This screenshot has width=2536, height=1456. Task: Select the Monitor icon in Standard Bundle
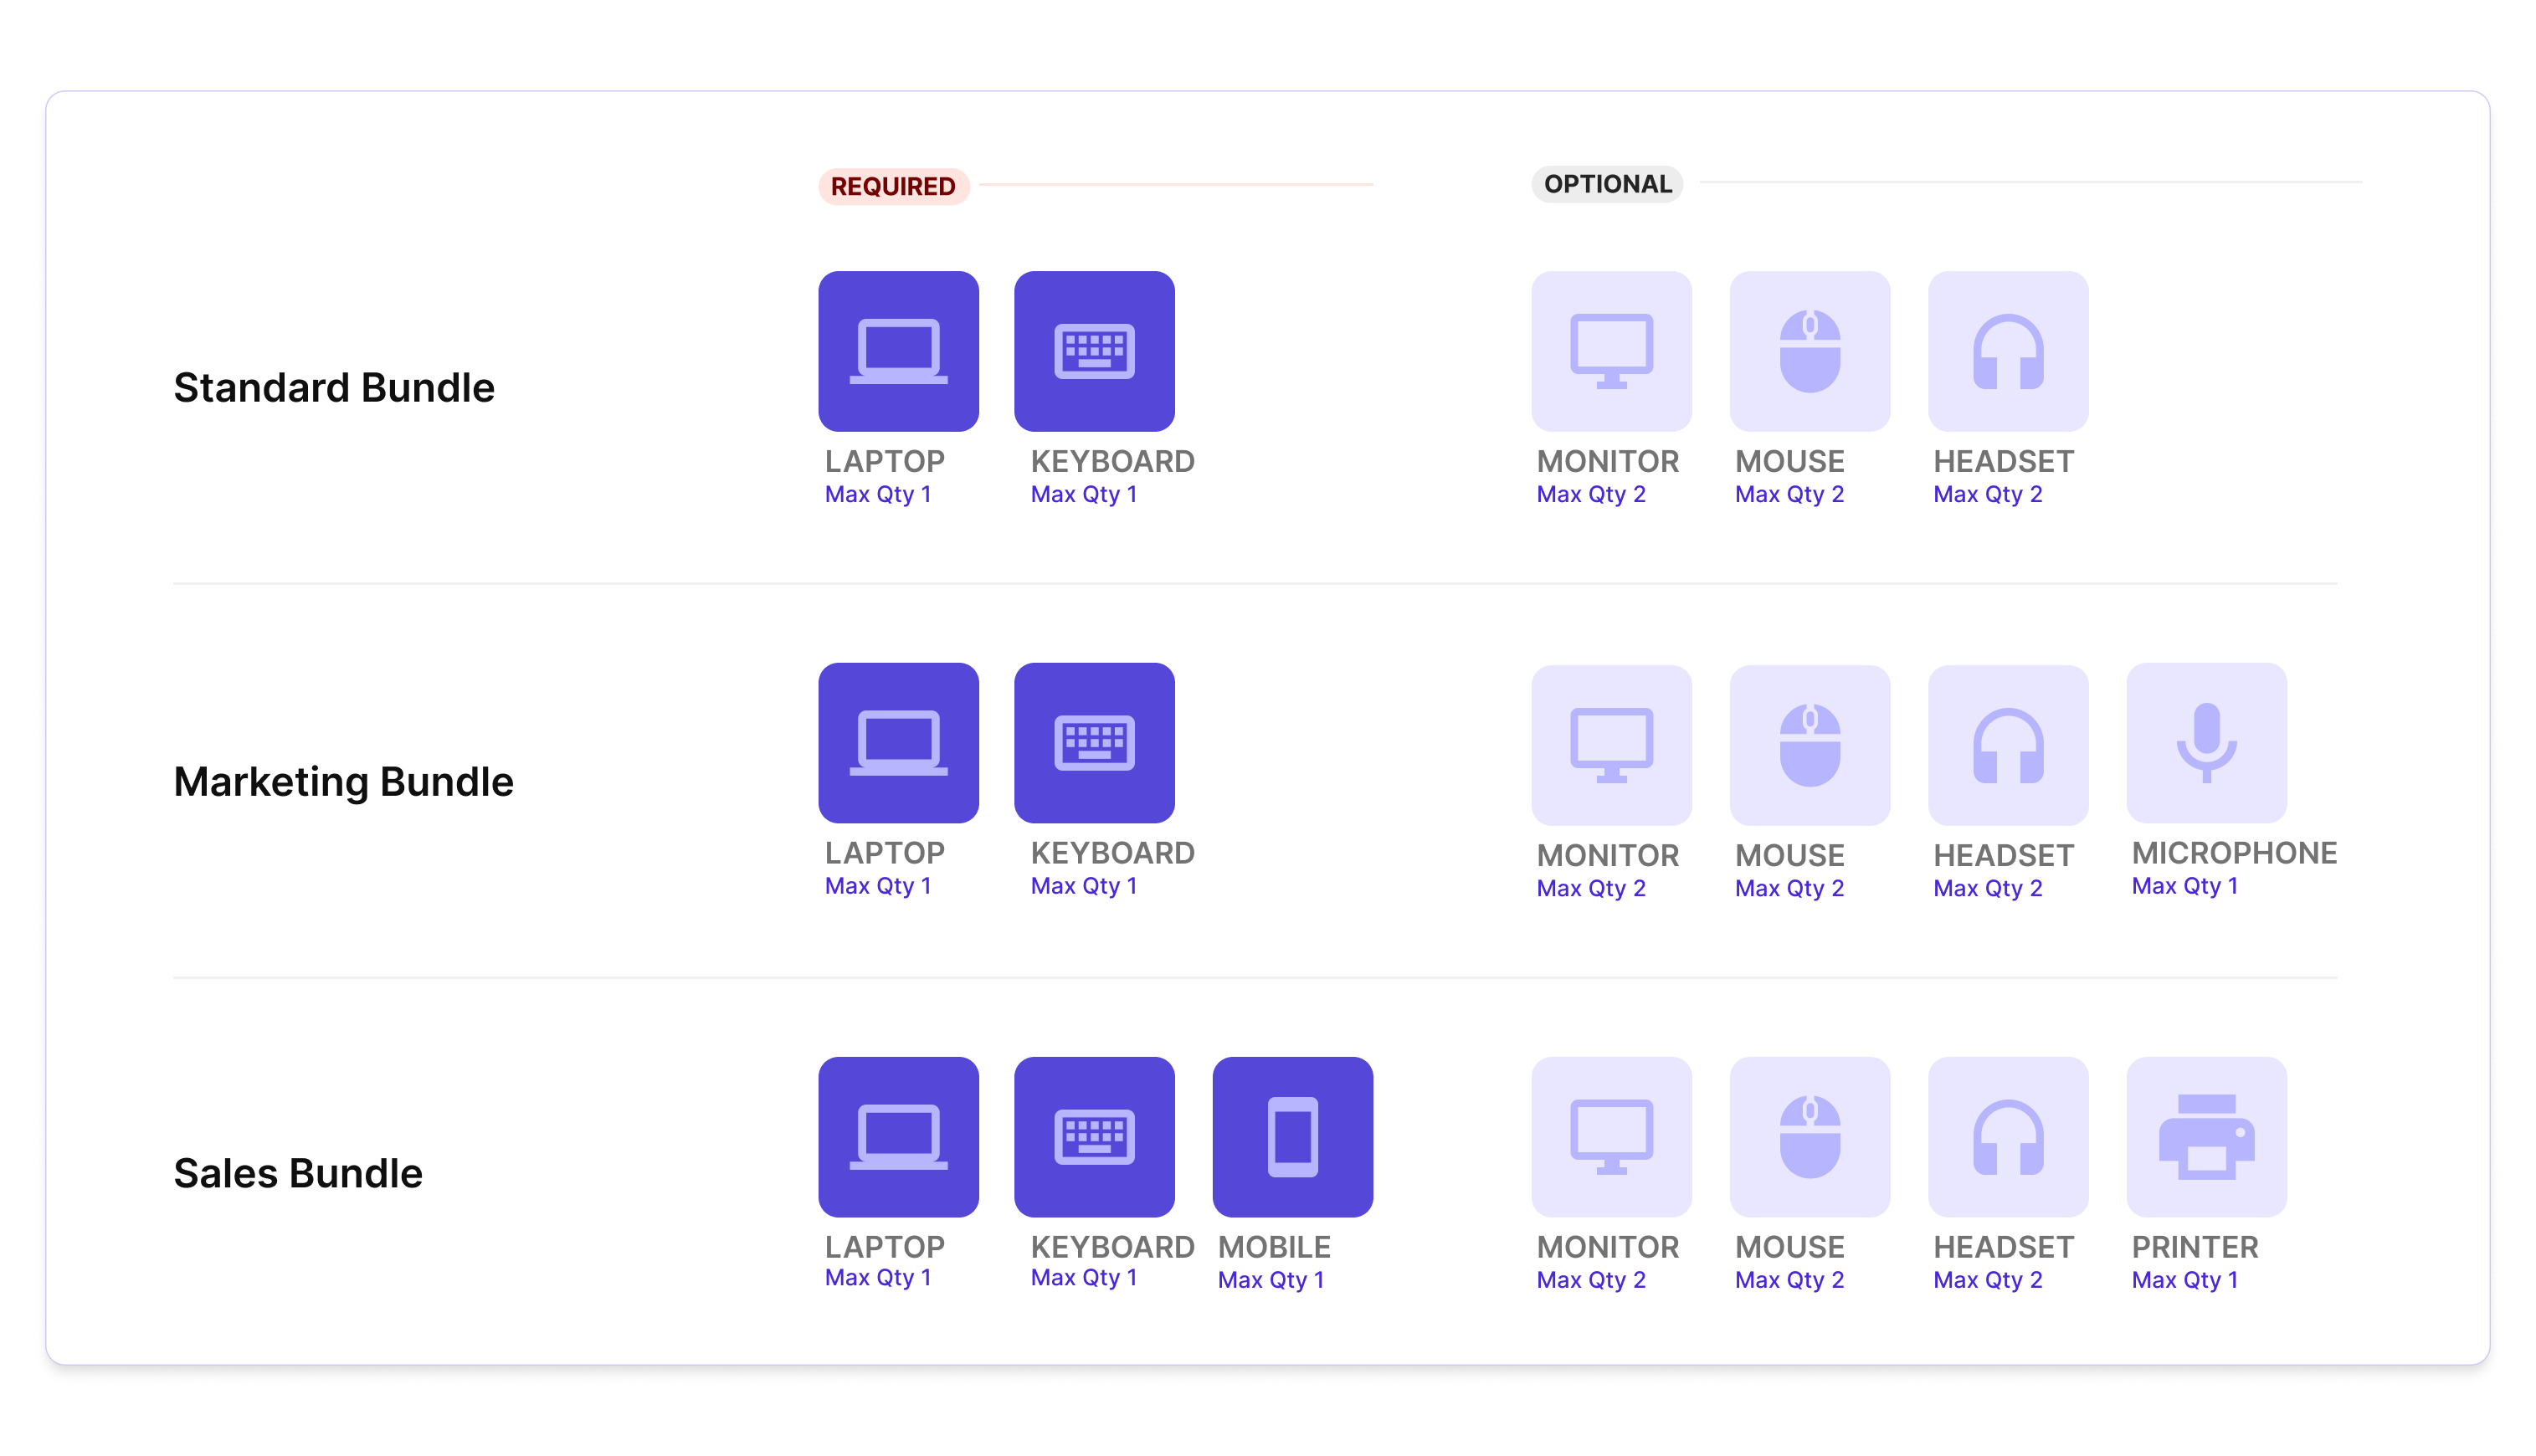1611,351
